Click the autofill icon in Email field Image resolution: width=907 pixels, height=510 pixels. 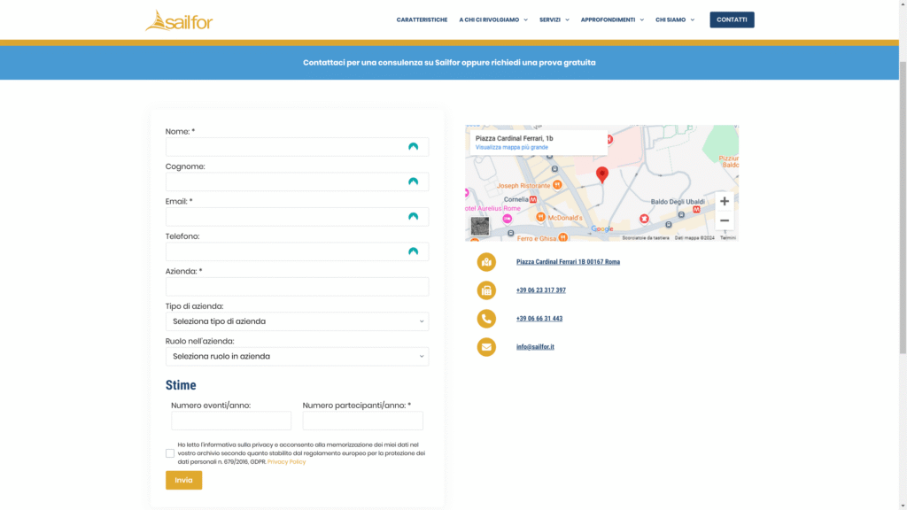click(413, 217)
